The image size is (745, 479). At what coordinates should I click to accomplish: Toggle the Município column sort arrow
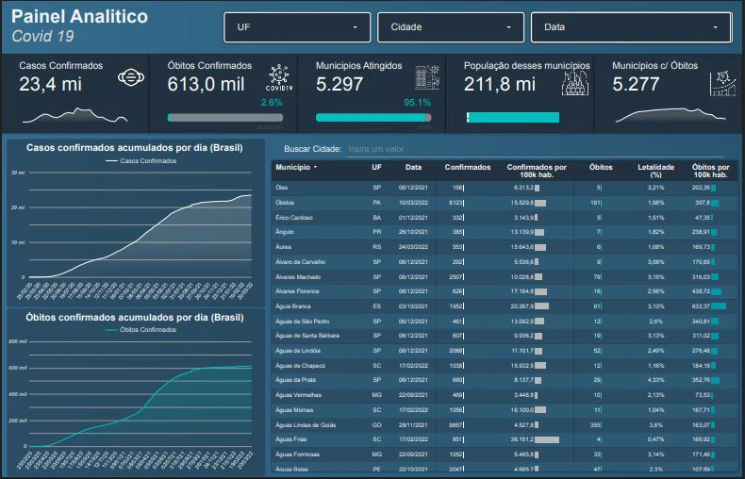point(315,167)
